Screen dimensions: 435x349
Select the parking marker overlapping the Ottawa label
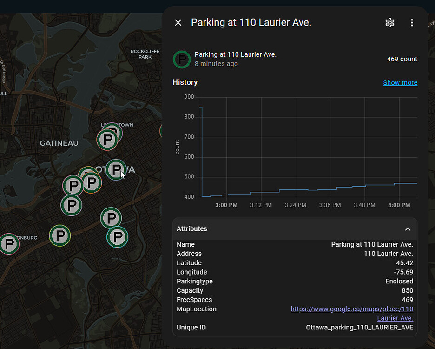pos(115,169)
